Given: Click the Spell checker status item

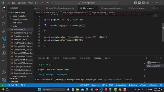Looking at the screenshot, I should click(143, 85).
